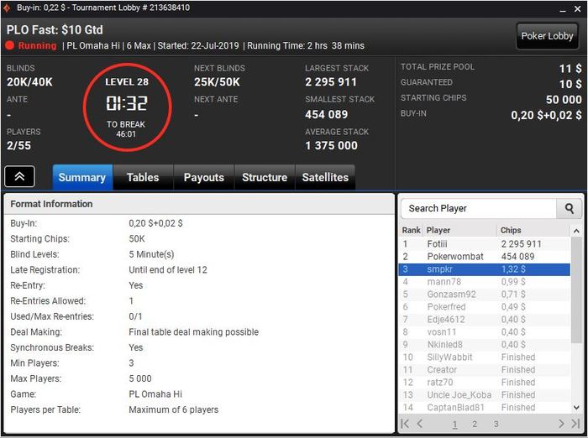This screenshot has height=438, width=588.
Task: Go to first page of player list
Action: click(405, 424)
